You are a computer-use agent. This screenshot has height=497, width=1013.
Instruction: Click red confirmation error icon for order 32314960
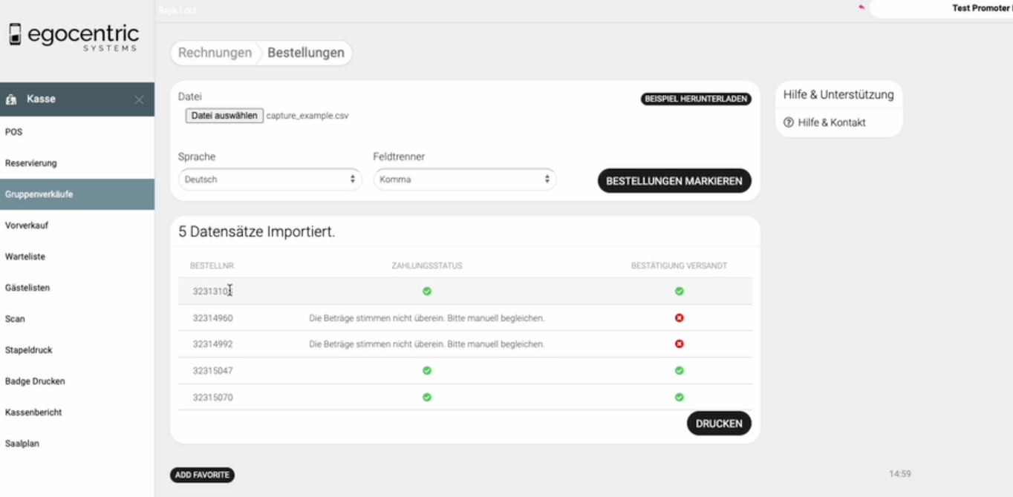pyautogui.click(x=679, y=318)
